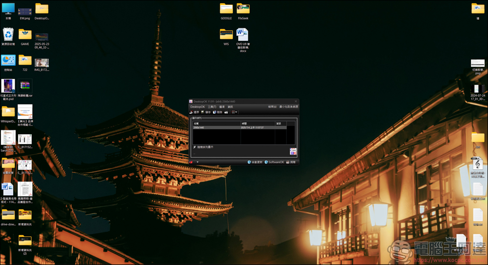488x265 pixels.
Task: Click the blue-red icon grid preview image
Action: 293,151
